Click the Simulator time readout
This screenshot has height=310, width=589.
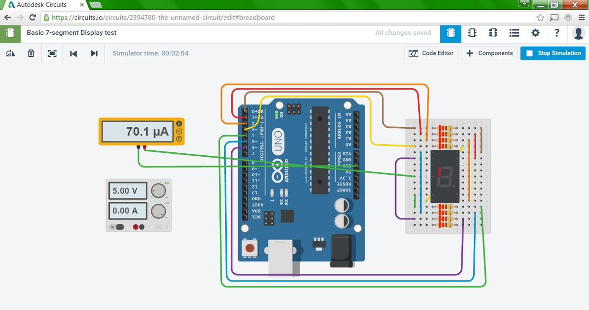coord(150,53)
